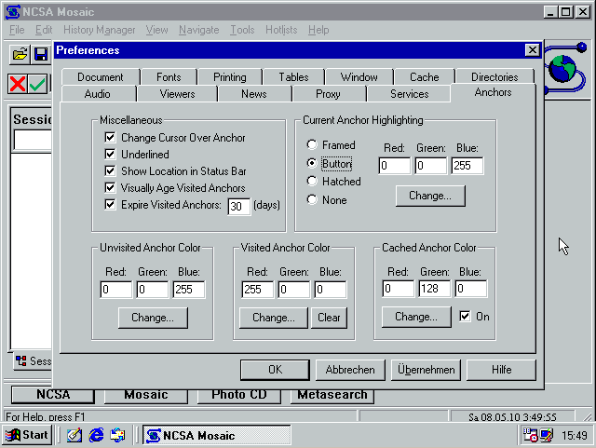Image resolution: width=596 pixels, height=448 pixels.
Task: Click the red X stop icon
Action: (x=18, y=84)
